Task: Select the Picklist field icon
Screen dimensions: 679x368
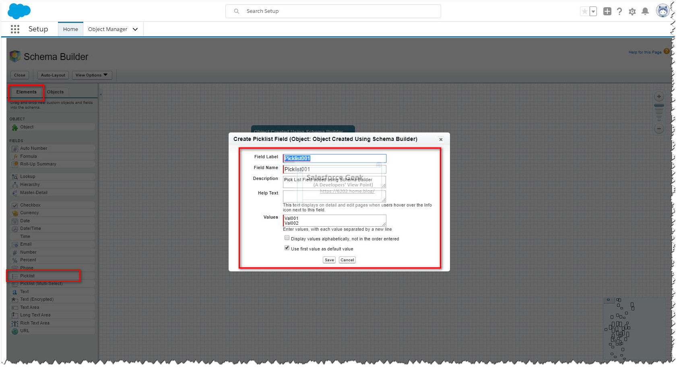Action: [15, 276]
